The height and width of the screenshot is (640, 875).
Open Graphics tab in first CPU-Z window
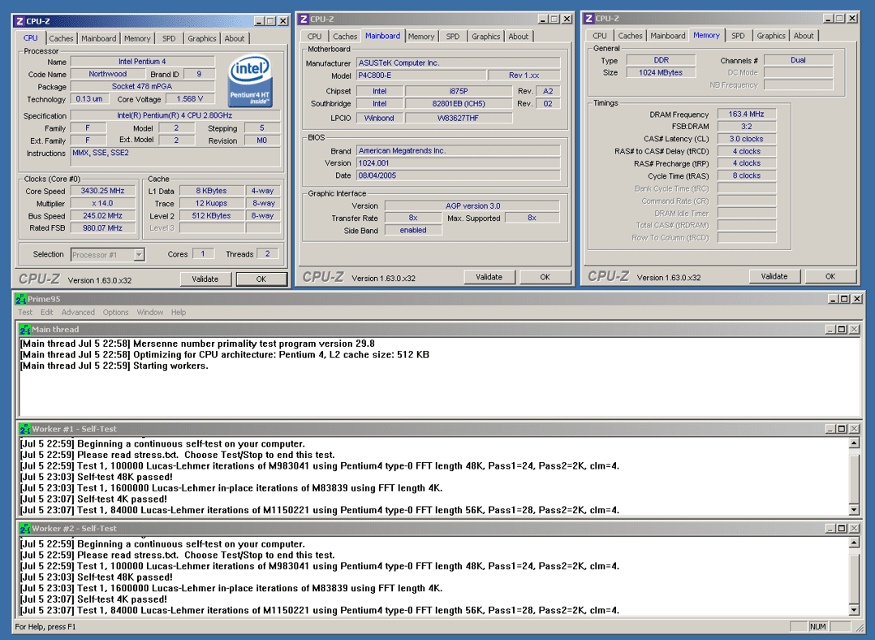point(201,38)
